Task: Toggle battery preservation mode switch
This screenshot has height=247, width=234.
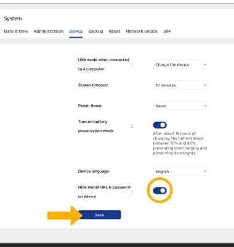Action: pos(159,125)
